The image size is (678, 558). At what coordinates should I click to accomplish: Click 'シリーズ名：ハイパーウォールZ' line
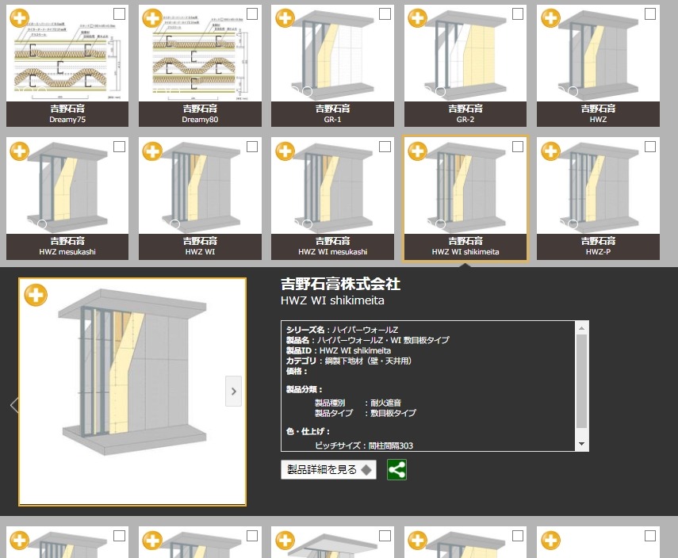point(342,330)
